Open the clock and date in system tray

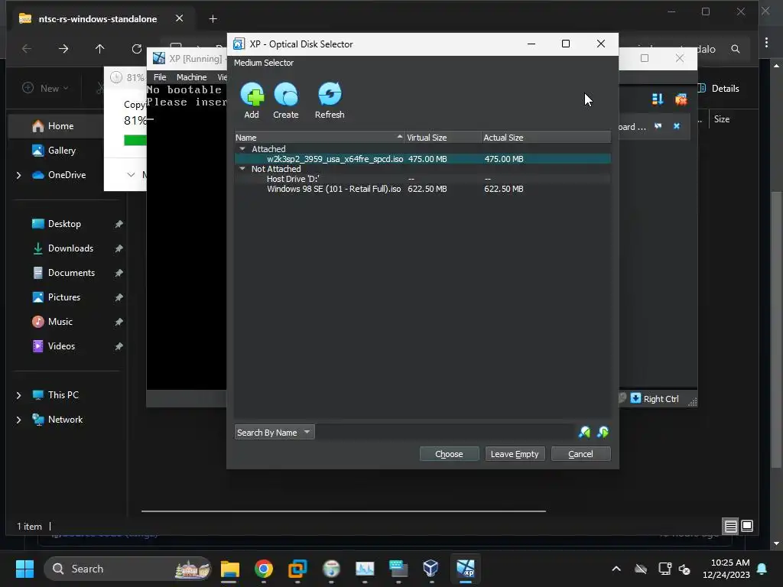click(x=726, y=569)
